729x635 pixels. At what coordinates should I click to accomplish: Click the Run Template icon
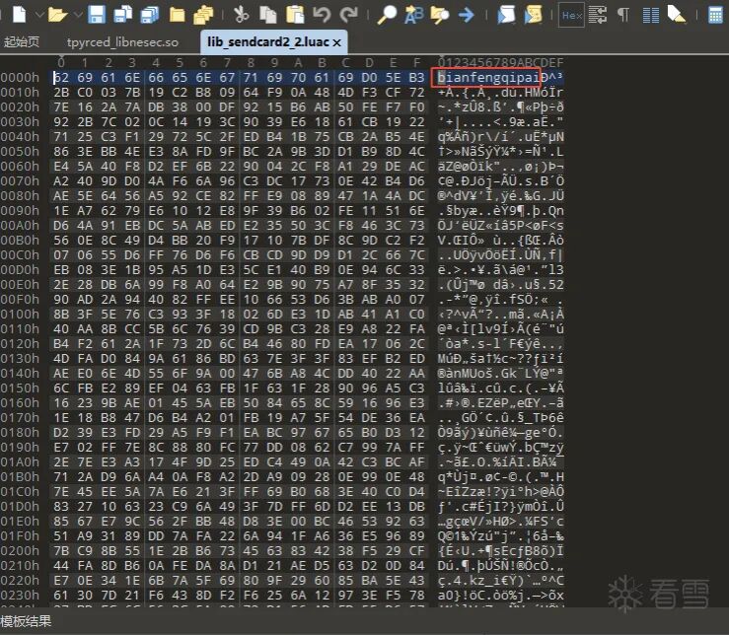click(x=534, y=15)
